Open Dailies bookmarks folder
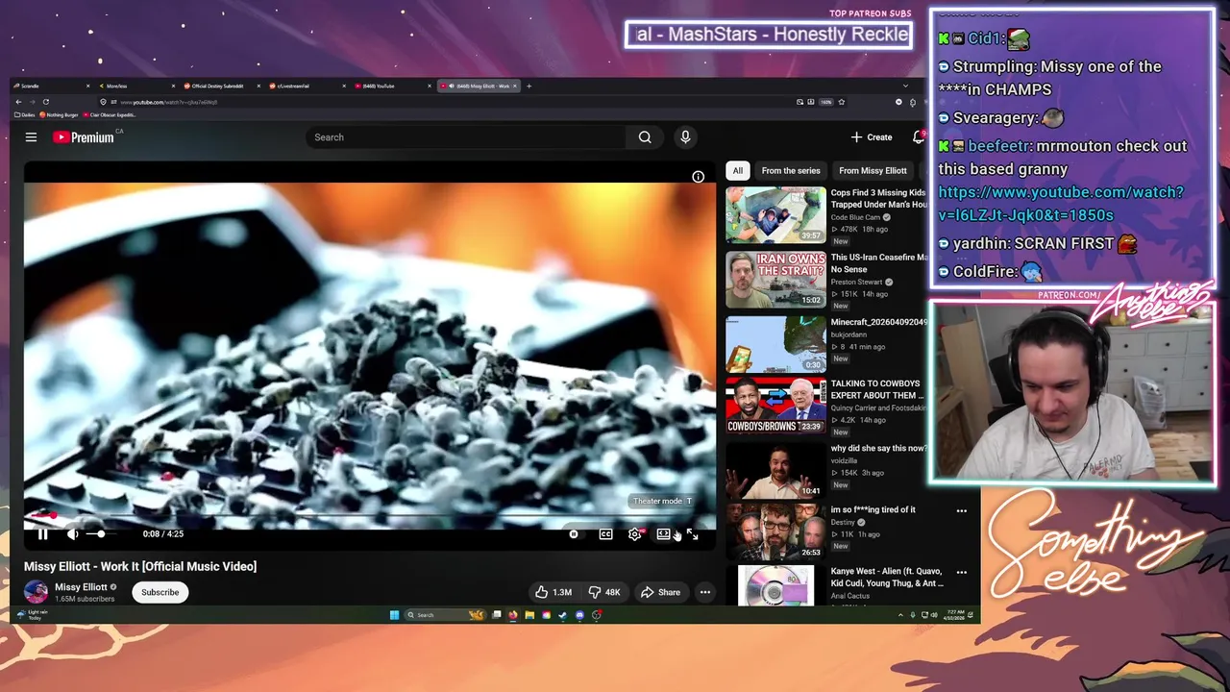This screenshot has width=1230, height=692. [x=26, y=114]
